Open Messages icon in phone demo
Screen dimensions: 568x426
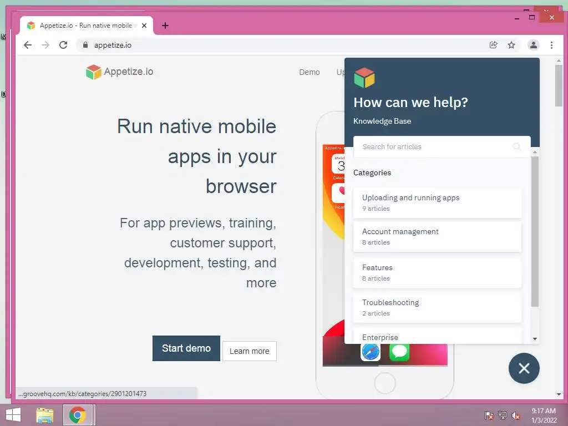(399, 351)
